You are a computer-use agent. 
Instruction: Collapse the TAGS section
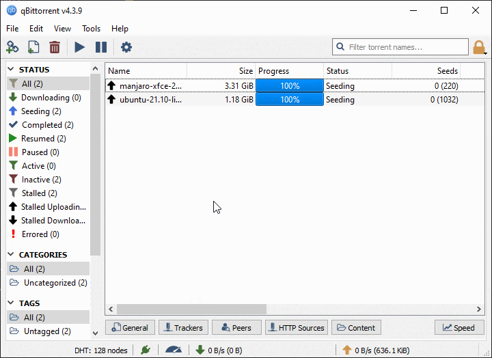(x=11, y=303)
